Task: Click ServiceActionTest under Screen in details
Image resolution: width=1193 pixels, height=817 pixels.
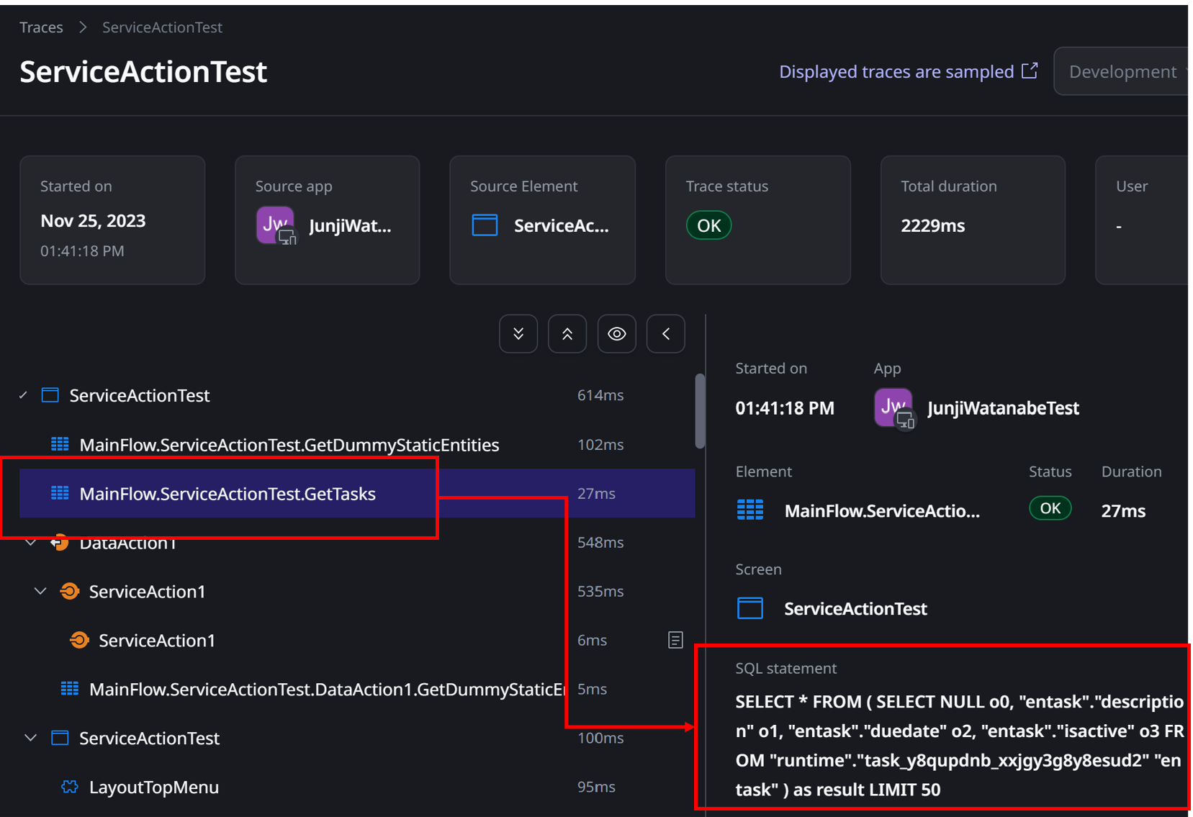Action: click(855, 609)
